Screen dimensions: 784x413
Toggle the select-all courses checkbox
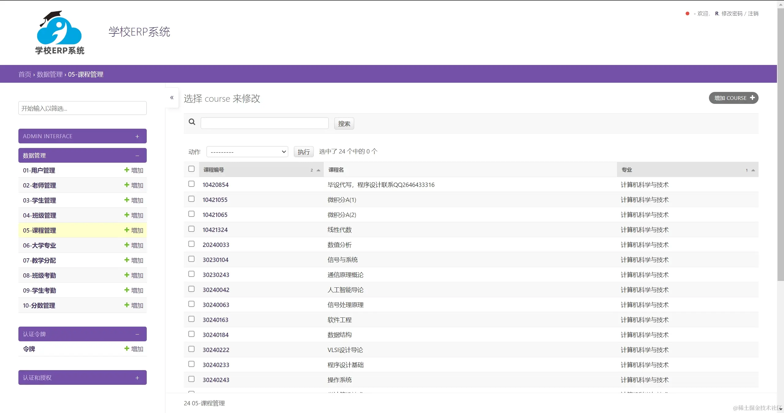coord(191,169)
